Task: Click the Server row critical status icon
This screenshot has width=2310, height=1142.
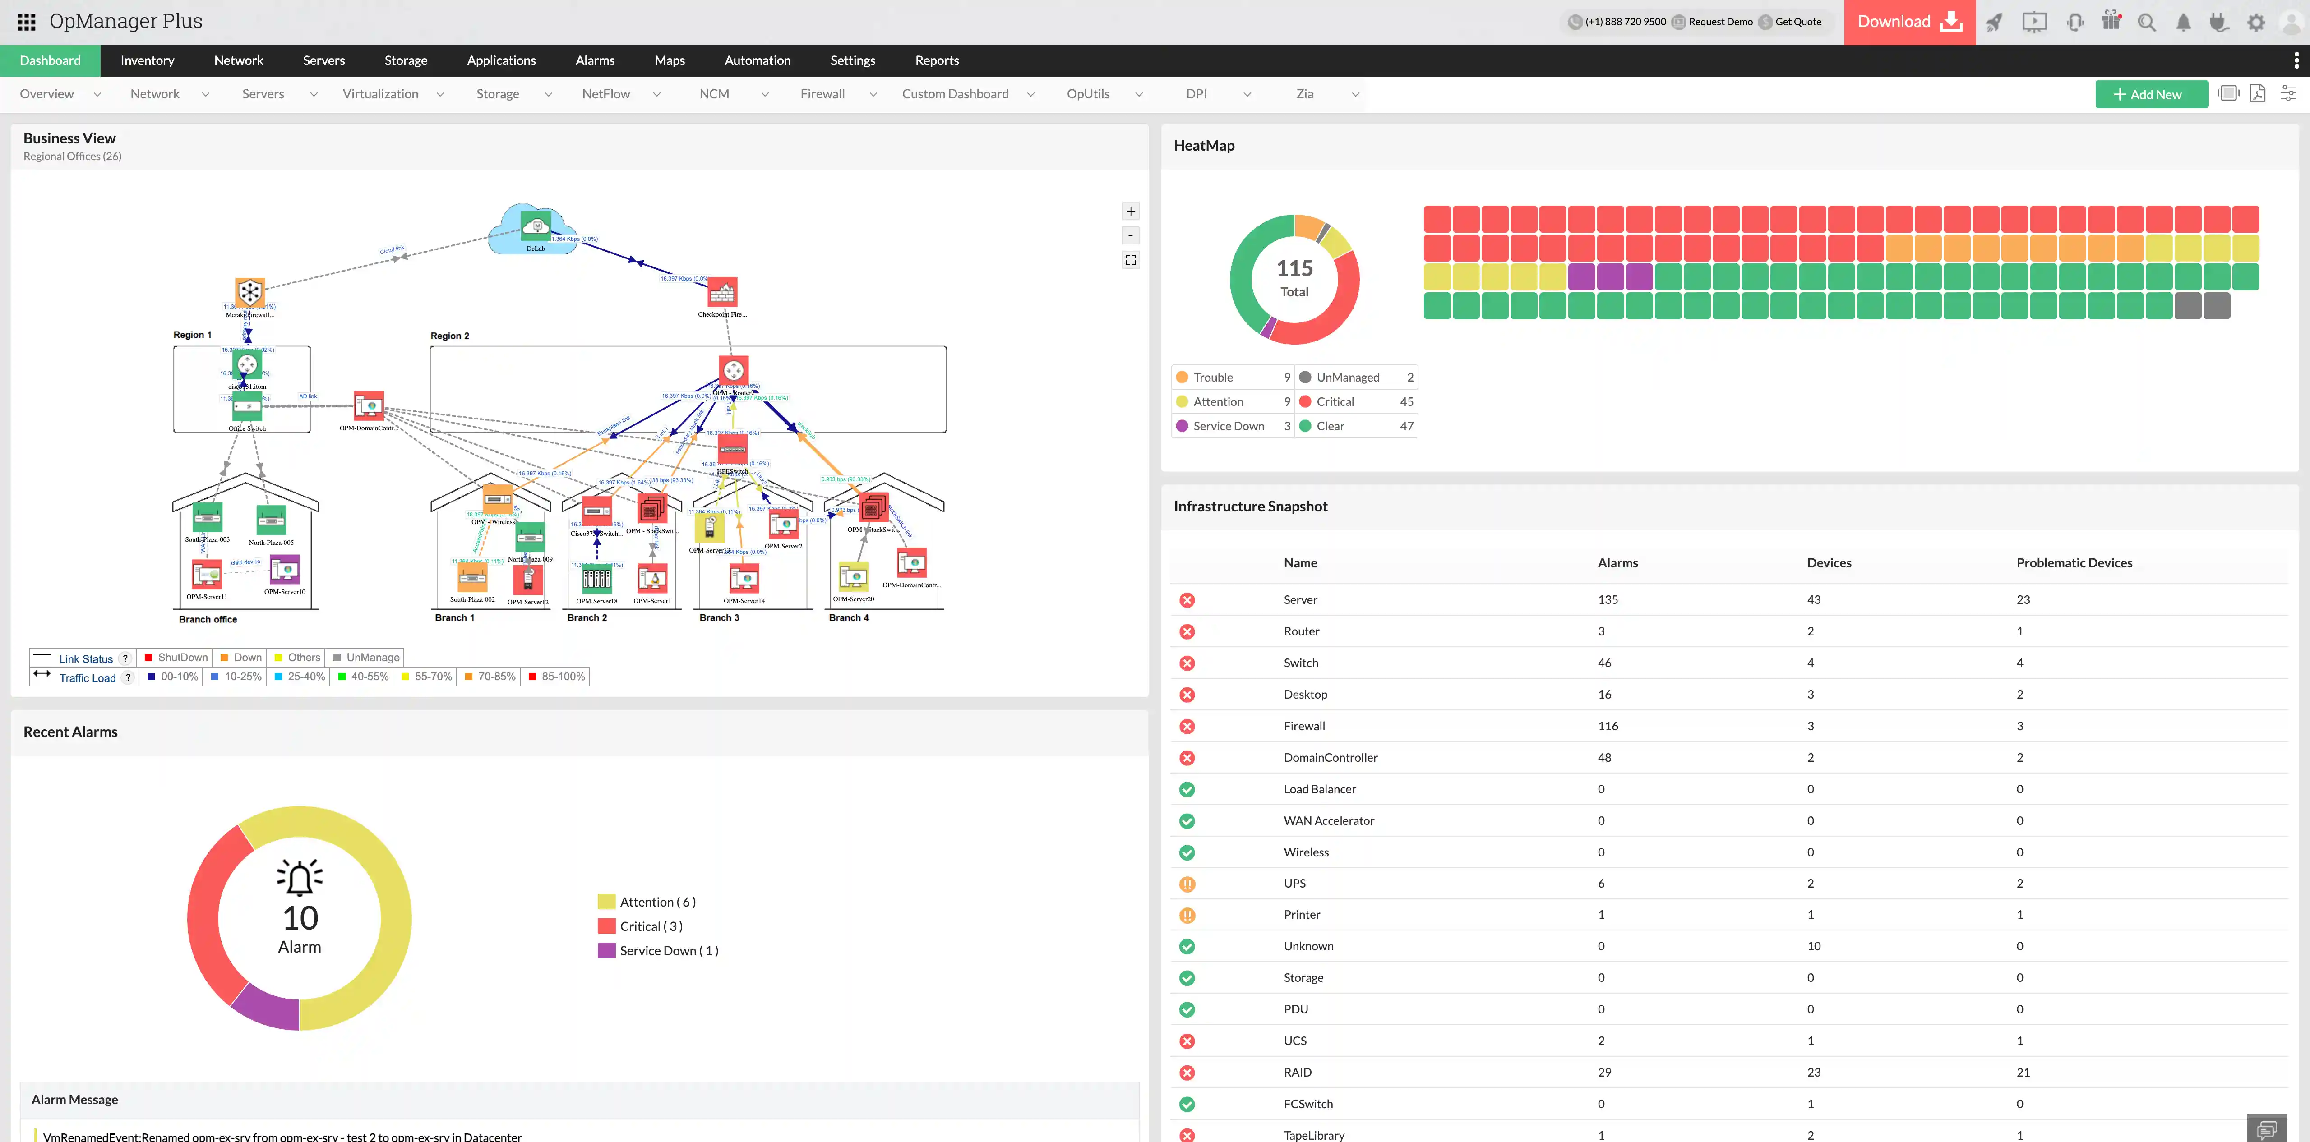Action: point(1187,600)
